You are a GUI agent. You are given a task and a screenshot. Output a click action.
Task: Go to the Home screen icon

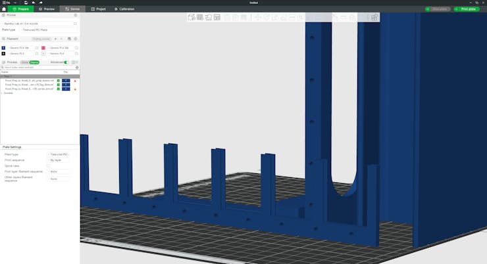point(4,9)
